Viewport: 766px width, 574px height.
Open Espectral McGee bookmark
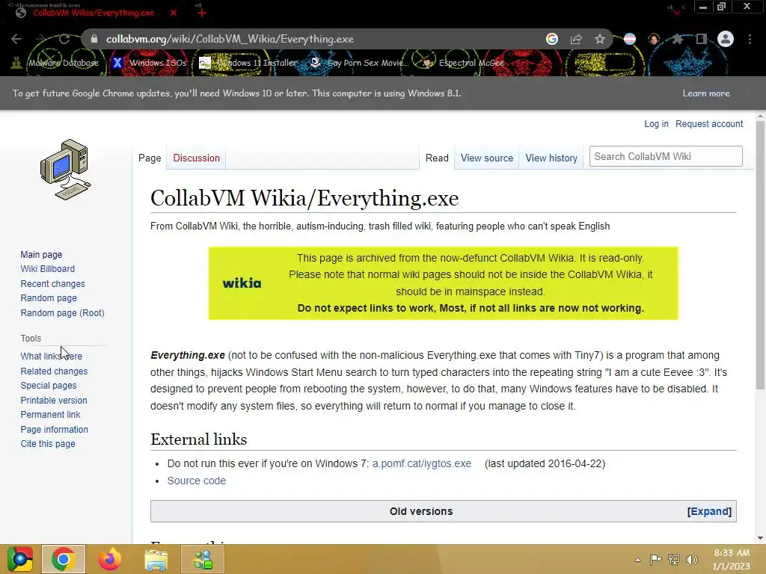click(x=464, y=63)
